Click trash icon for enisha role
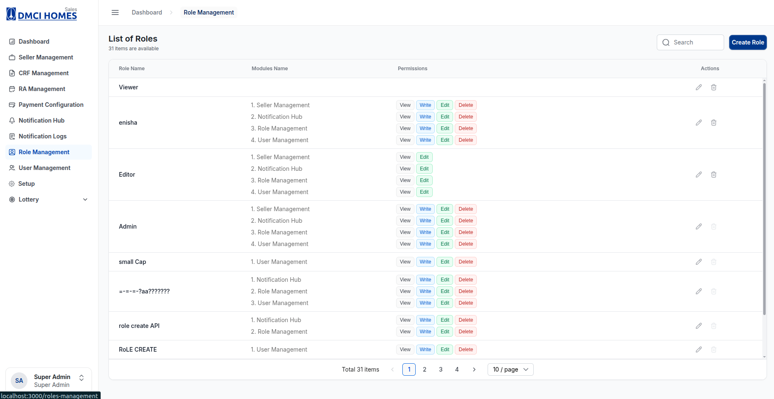This screenshot has width=774, height=399. pyautogui.click(x=714, y=123)
